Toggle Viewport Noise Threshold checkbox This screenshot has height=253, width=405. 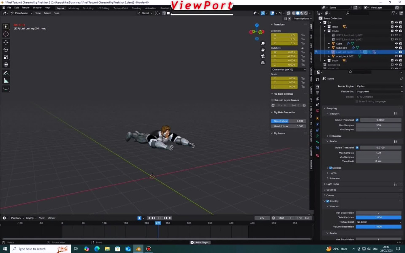(357, 120)
